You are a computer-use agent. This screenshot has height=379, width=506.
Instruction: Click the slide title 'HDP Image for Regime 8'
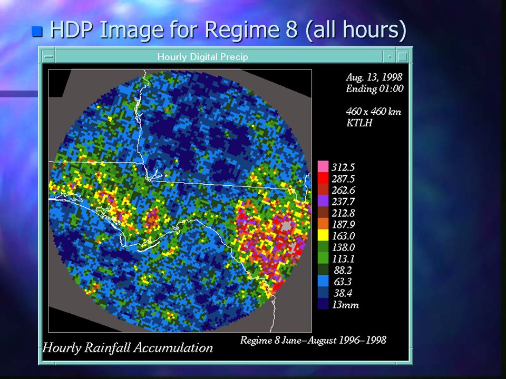173,29
